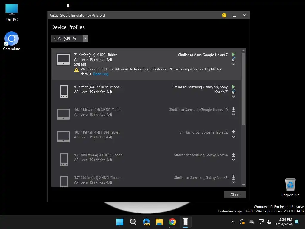The width and height of the screenshot is (305, 229).
Task: Show hidden system tray icons
Action: coord(232,222)
